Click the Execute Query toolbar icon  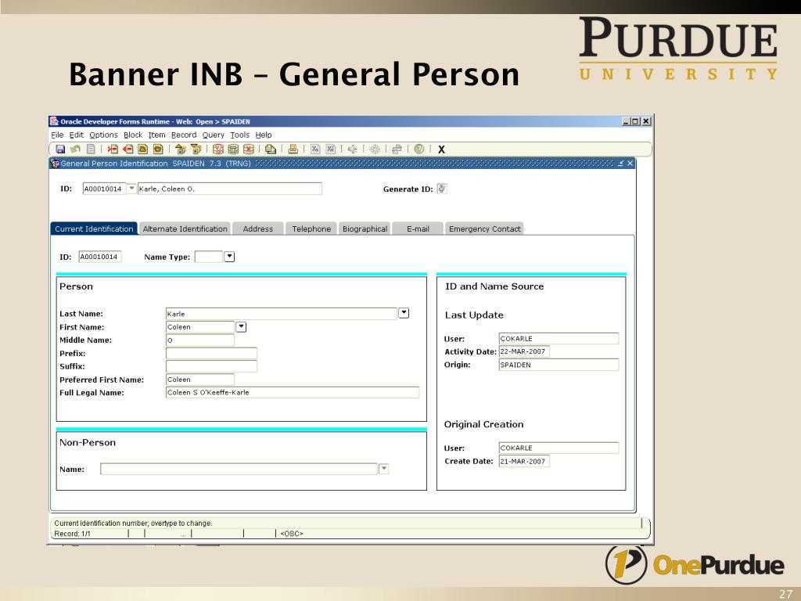pos(233,149)
